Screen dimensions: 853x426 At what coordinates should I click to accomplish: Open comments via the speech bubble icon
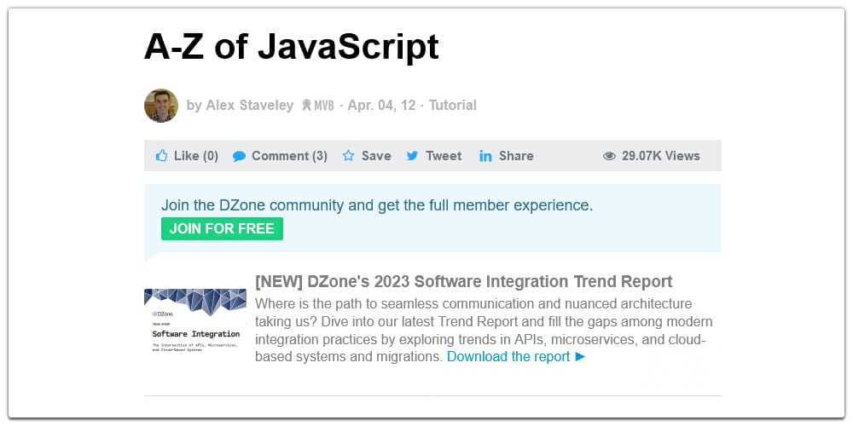(x=239, y=156)
